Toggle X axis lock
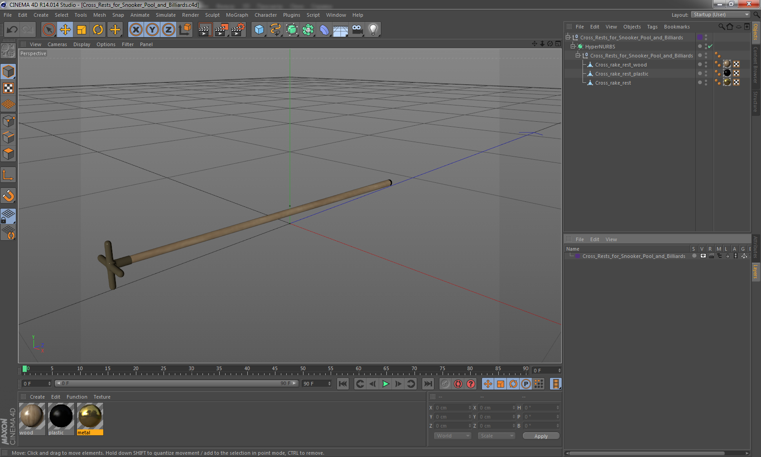Viewport: 761px width, 457px height. pos(135,30)
